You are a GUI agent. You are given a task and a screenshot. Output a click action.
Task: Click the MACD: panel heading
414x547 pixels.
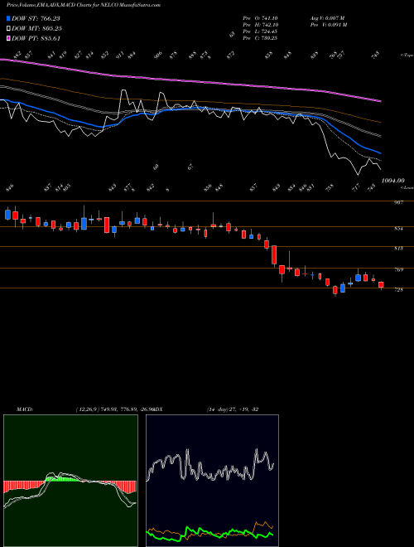point(25,409)
